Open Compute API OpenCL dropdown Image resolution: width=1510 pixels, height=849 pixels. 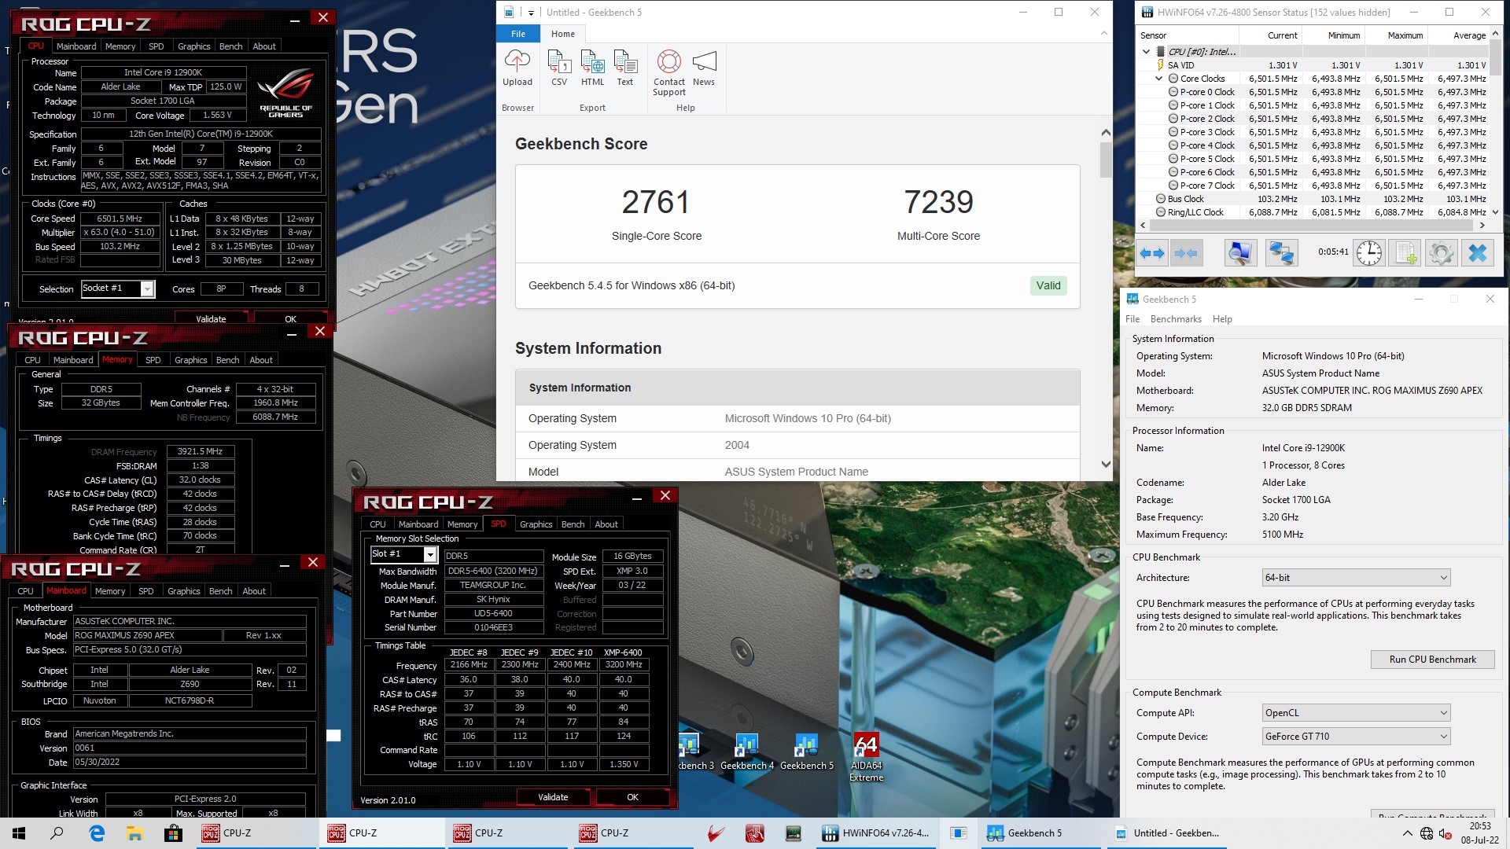click(1356, 713)
